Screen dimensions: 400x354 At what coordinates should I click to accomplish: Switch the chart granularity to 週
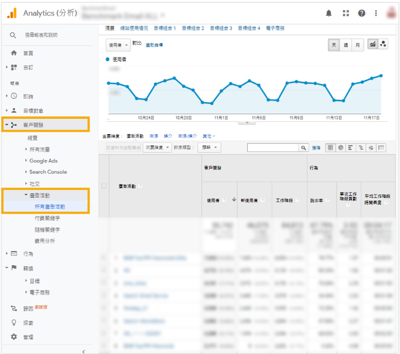[x=345, y=45]
